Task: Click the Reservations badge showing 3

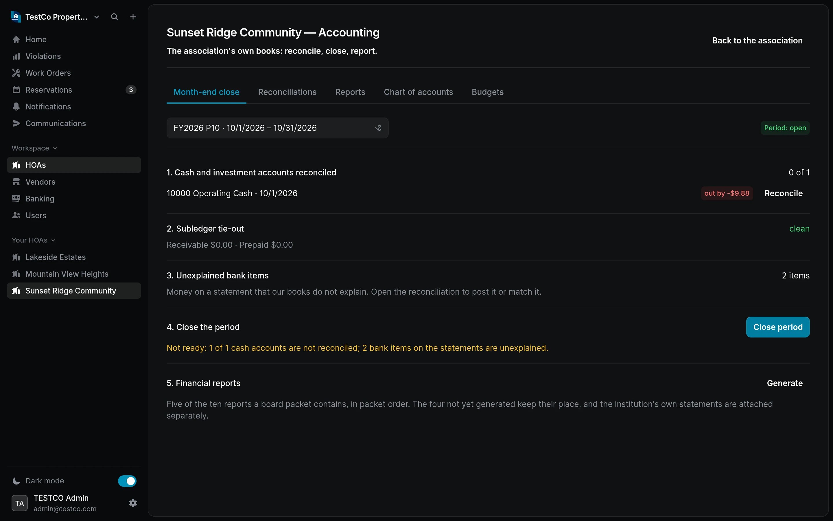Action: click(x=131, y=90)
